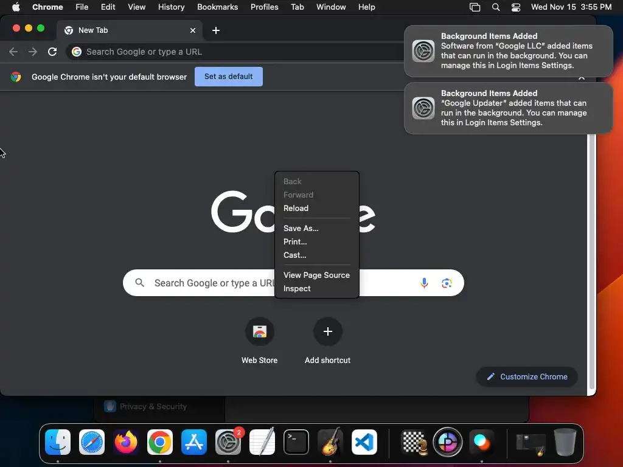Click the Chrome address bar
Image resolution: width=623 pixels, height=467 pixels.
(234, 52)
